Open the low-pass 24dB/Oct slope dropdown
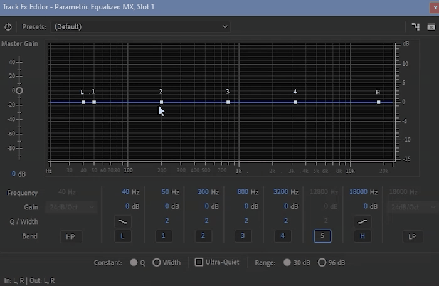Screen dimensions: 439x286 tap(412, 207)
